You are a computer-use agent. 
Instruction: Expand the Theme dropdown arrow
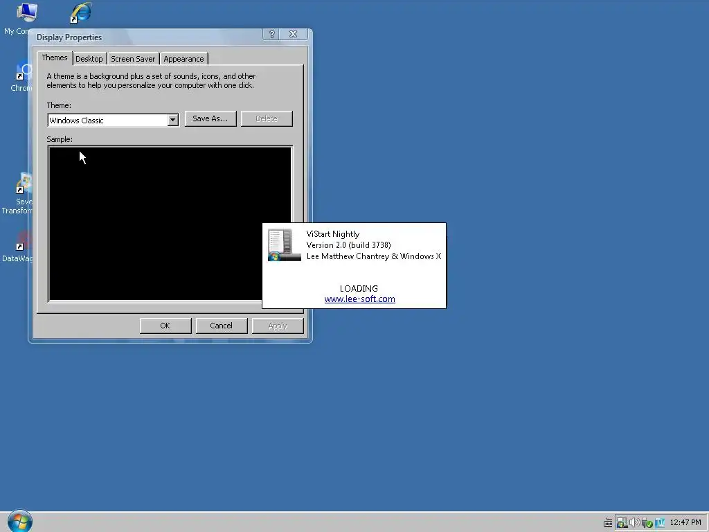172,121
